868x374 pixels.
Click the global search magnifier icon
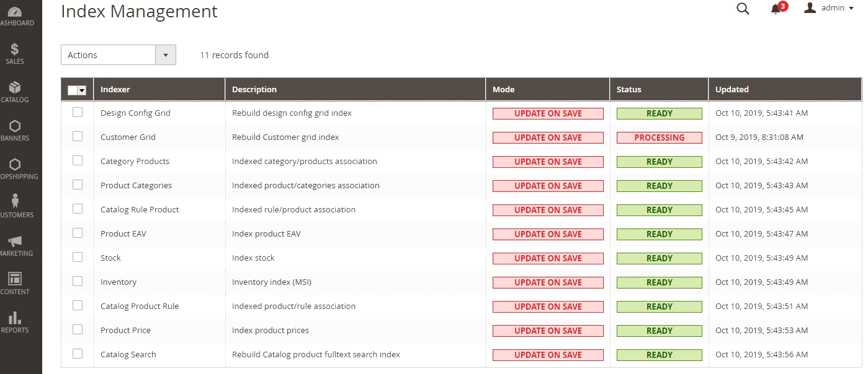[743, 9]
